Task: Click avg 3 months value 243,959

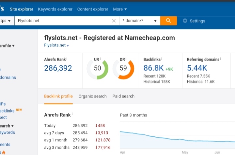Action: coord(80,147)
